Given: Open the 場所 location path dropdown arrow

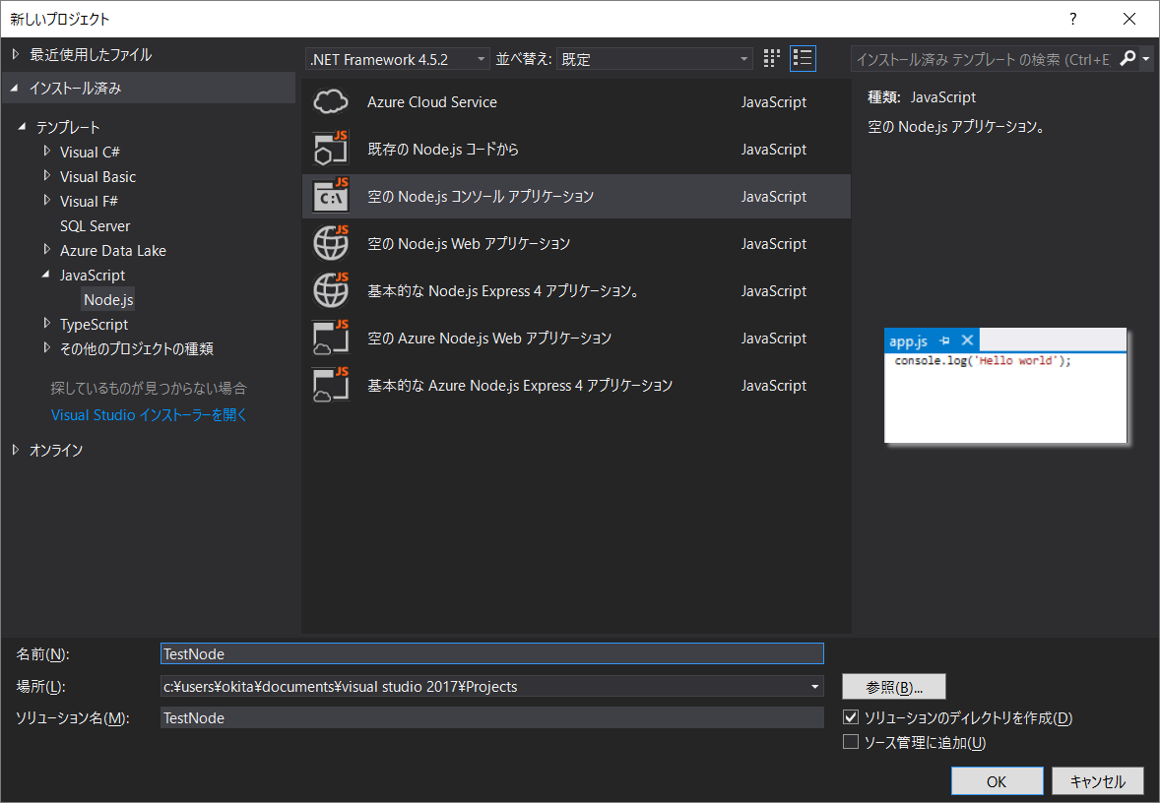Looking at the screenshot, I should click(814, 686).
